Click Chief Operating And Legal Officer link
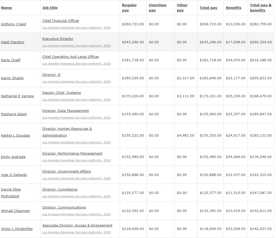This screenshot has height=238, width=276. click(71, 57)
